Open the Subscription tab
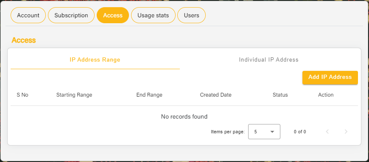This screenshot has width=369, height=162. [x=71, y=15]
